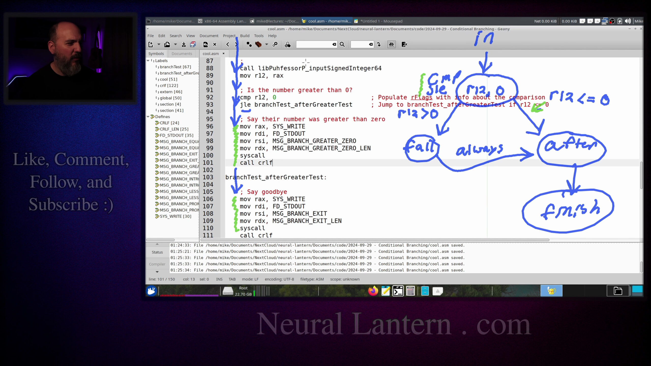651x366 pixels.
Task: Launch Firefox from the taskbar
Action: pos(373,291)
